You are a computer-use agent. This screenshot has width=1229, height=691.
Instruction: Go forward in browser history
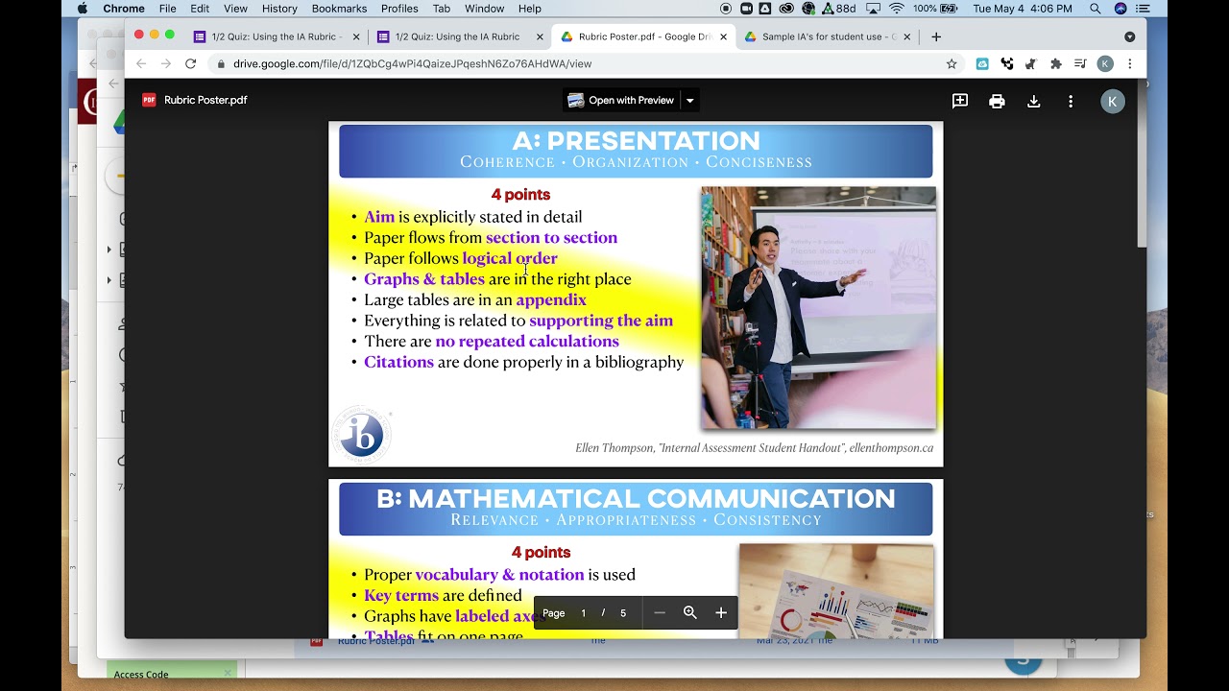pos(166,64)
